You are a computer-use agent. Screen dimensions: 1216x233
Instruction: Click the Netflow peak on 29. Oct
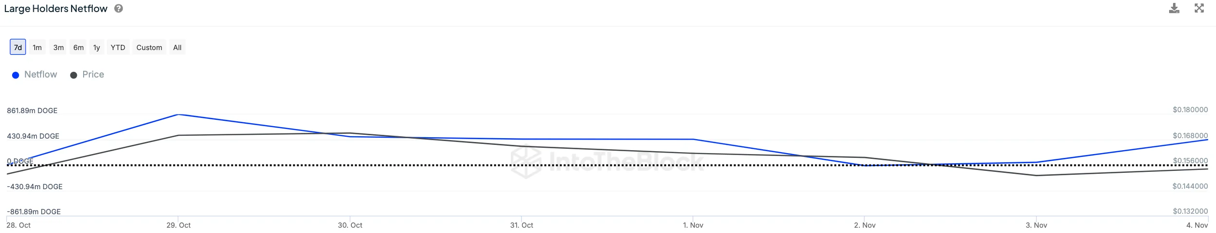(179, 115)
